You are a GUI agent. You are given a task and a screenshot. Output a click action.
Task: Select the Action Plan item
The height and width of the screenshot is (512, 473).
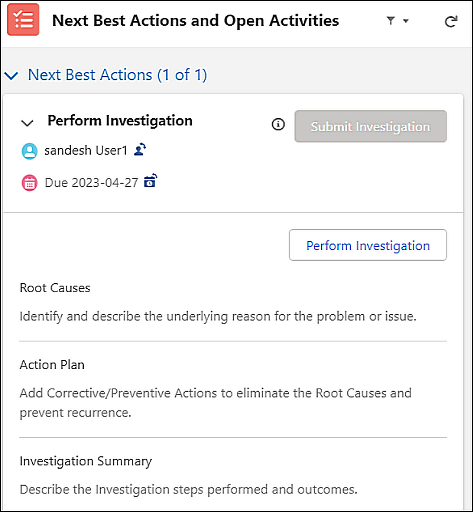52,365
